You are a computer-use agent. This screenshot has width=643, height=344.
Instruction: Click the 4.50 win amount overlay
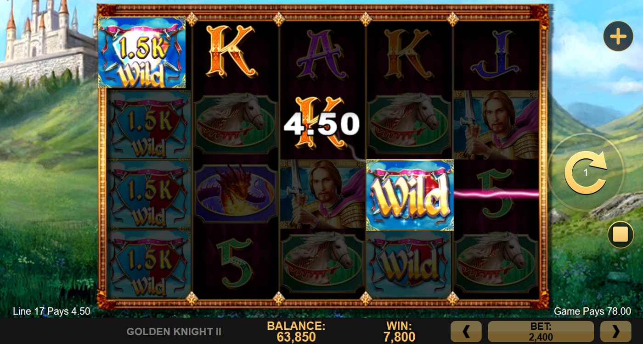tap(321, 124)
